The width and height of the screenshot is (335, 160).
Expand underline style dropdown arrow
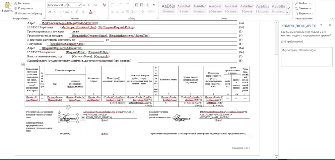[x=63, y=12]
